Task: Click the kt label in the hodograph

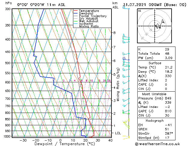Action: pyautogui.click(x=140, y=11)
